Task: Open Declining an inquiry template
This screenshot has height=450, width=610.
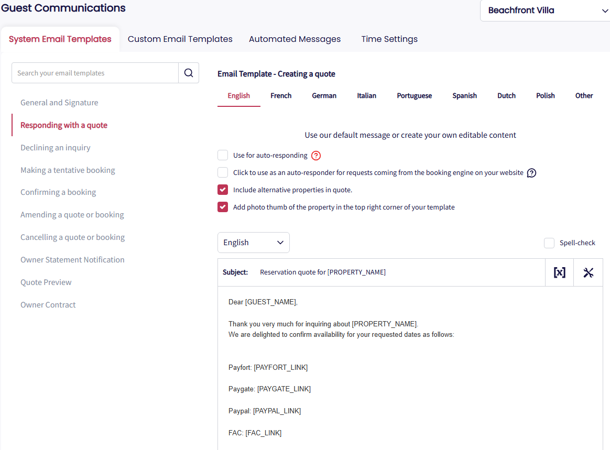Action: [x=56, y=148]
